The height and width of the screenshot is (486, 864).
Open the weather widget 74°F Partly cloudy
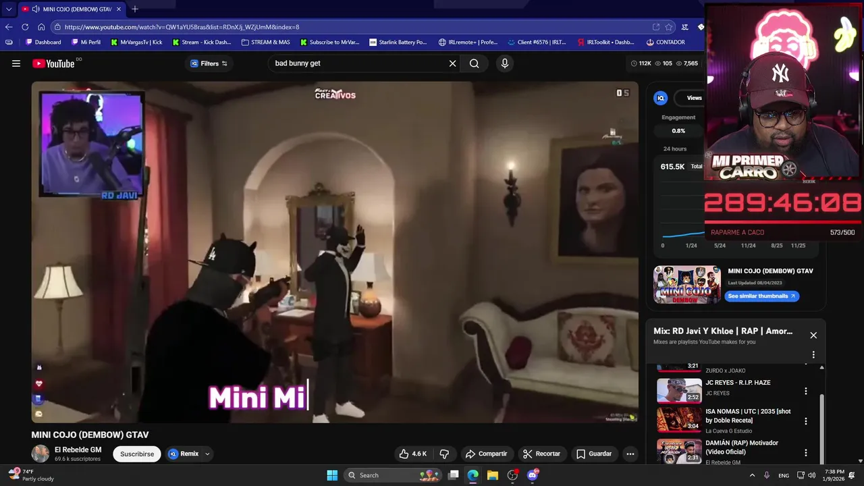pyautogui.click(x=31, y=475)
